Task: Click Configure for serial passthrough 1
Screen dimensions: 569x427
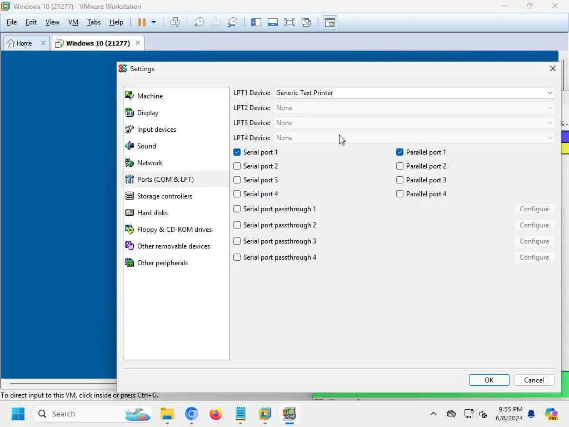Action: 534,209
